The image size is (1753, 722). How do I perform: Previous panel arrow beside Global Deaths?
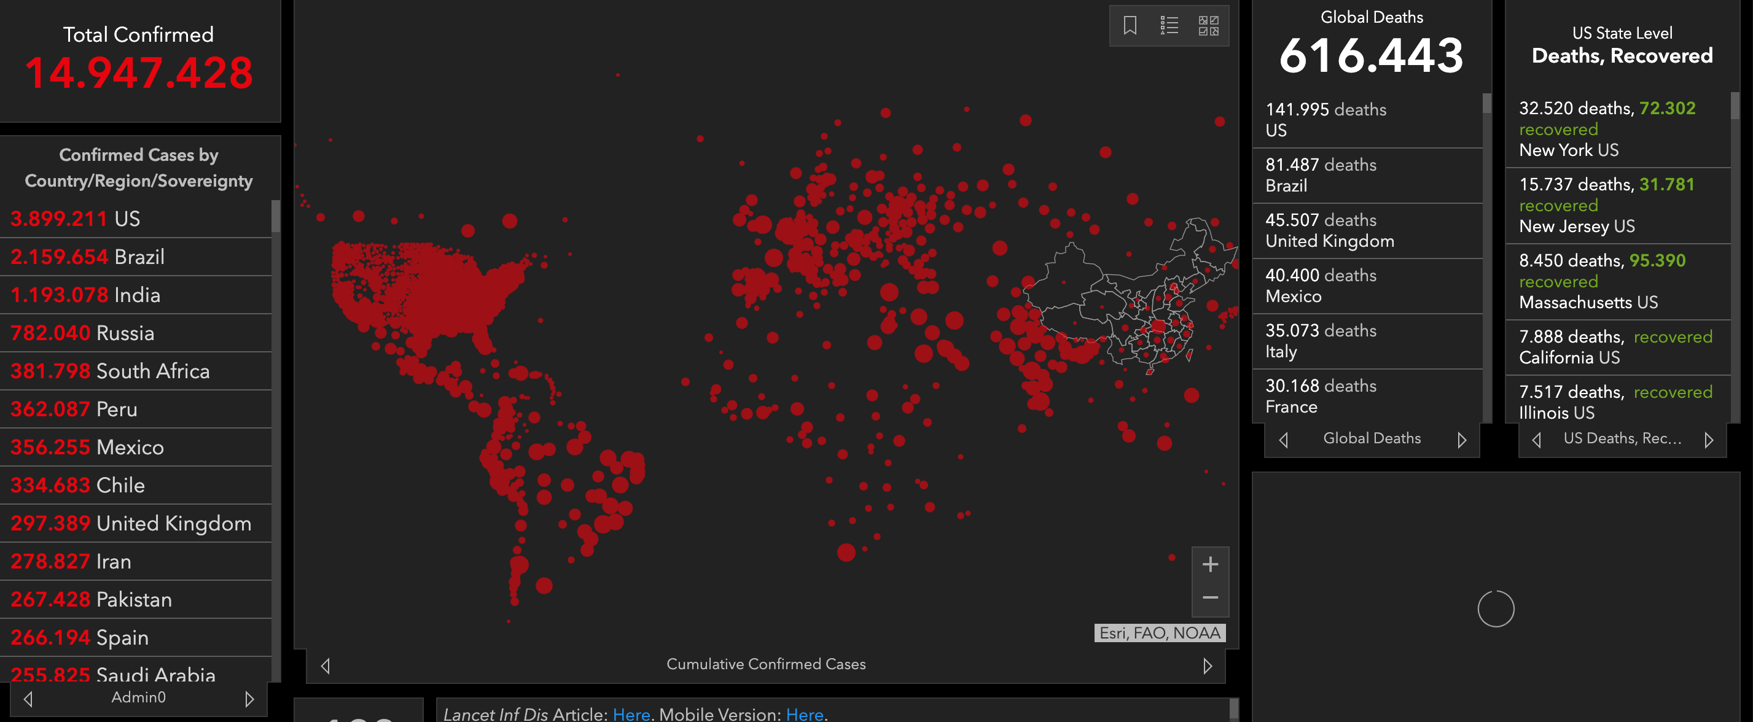pos(1284,440)
